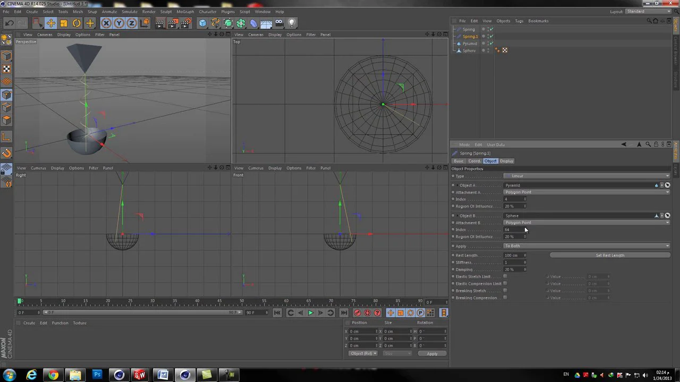Open Perspective viewport Cameras menu
680x382 pixels.
pyautogui.click(x=45, y=34)
